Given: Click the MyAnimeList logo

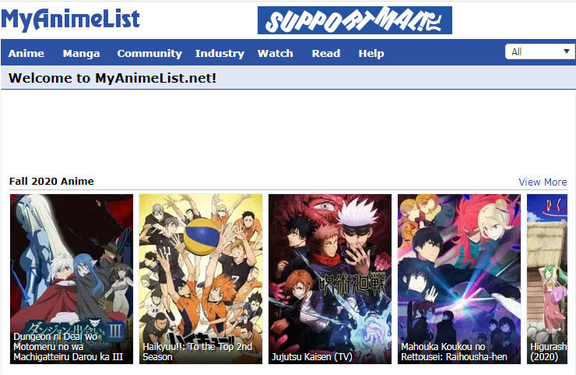Looking at the screenshot, I should pyautogui.click(x=70, y=19).
